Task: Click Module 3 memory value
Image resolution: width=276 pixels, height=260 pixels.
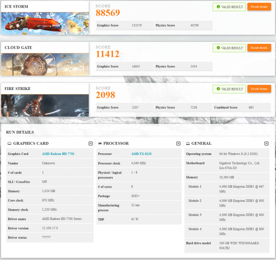Action: tap(241, 217)
